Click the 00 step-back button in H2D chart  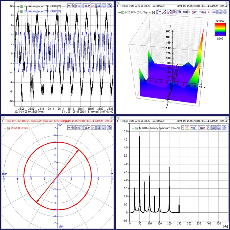coord(195,12)
